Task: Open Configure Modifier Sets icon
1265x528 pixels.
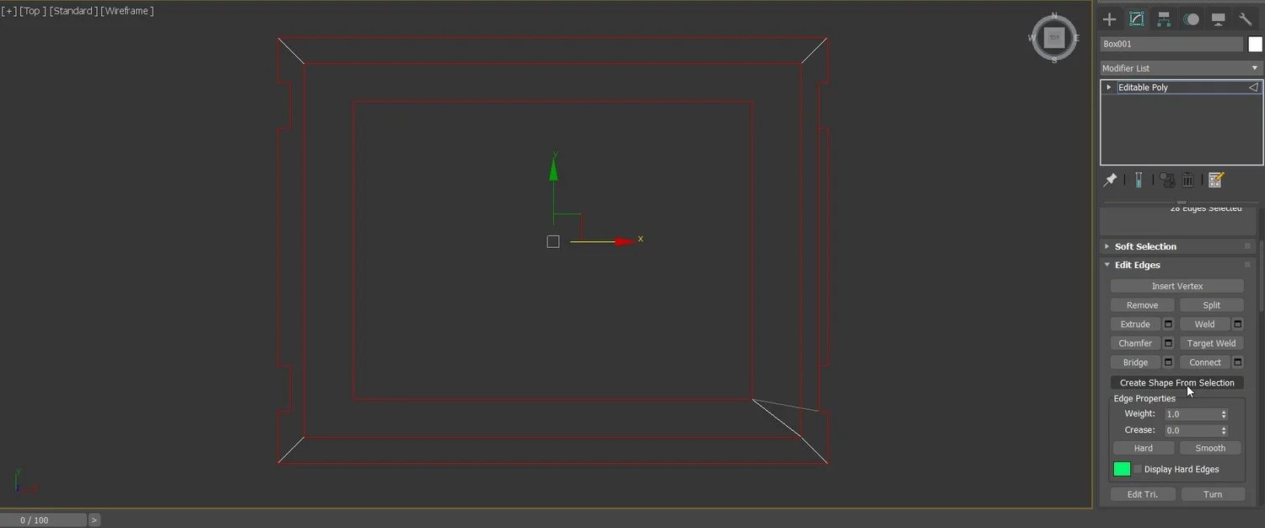Action: (x=1215, y=180)
